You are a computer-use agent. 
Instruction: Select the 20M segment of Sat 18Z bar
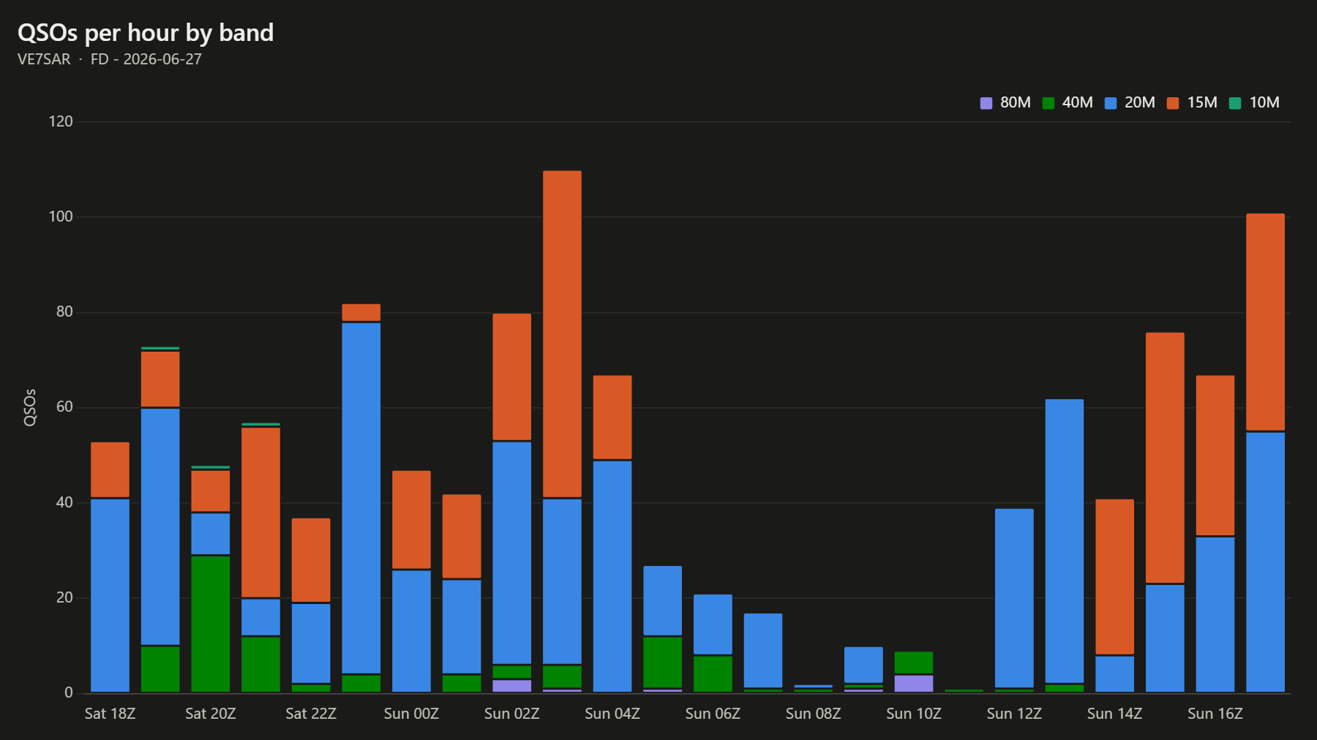click(110, 595)
